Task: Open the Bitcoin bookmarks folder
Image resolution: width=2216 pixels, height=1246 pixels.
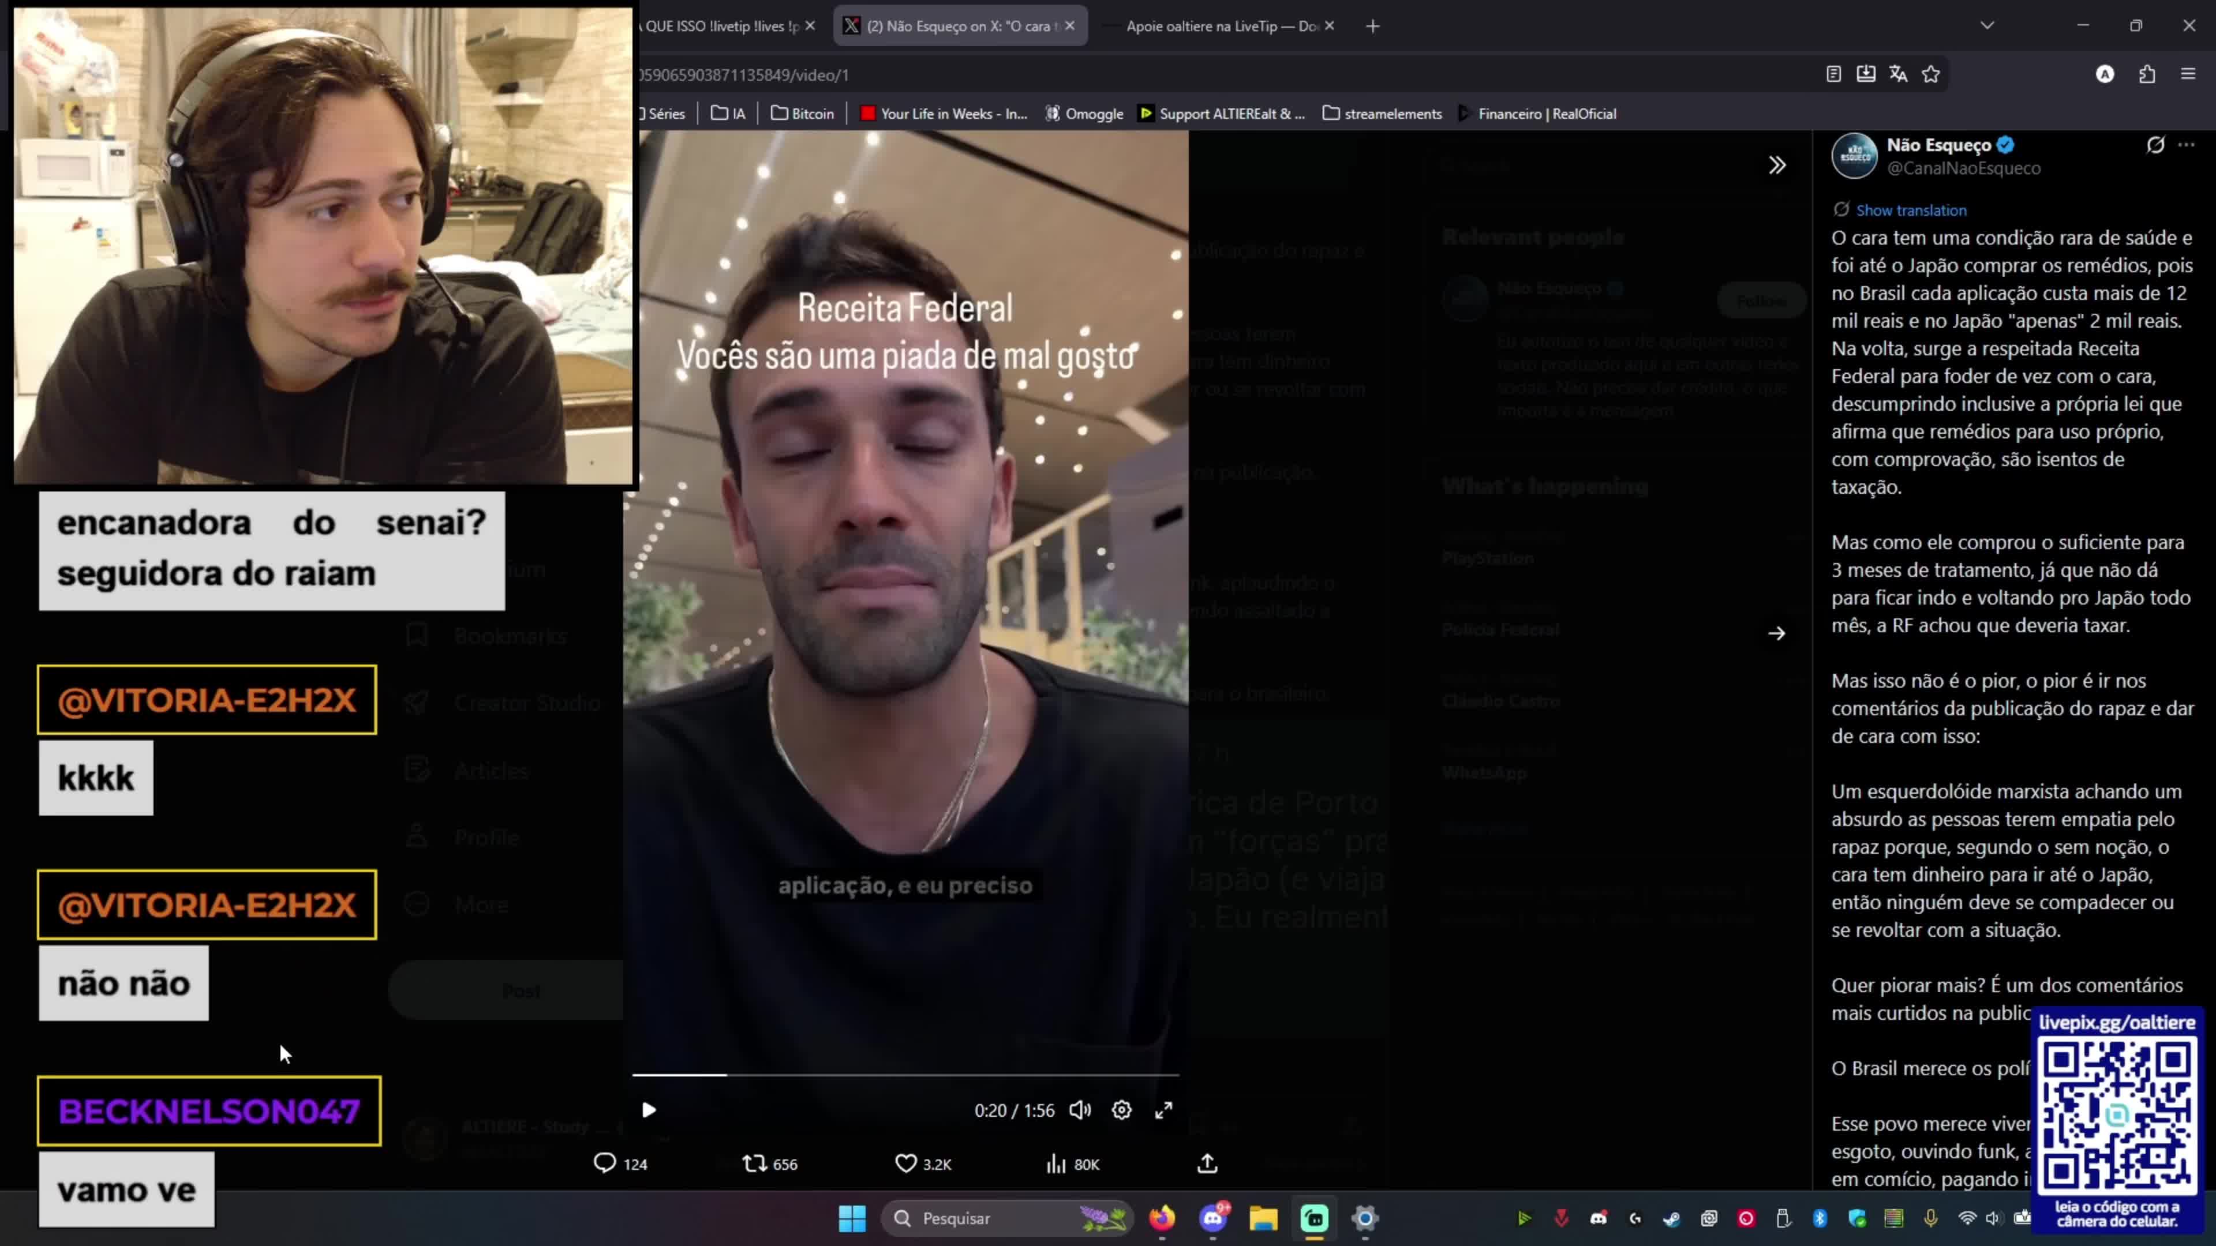Action: [803, 114]
